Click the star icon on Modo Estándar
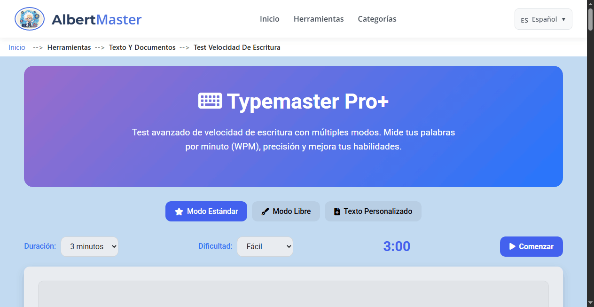This screenshot has width=594, height=307. point(178,211)
